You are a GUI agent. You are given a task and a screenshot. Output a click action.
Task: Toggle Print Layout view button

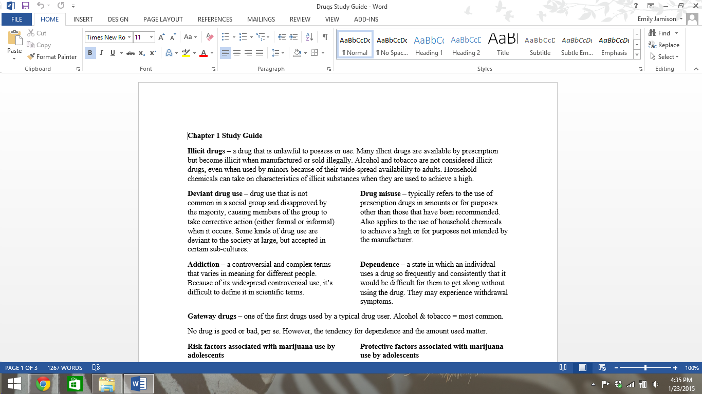click(x=582, y=368)
